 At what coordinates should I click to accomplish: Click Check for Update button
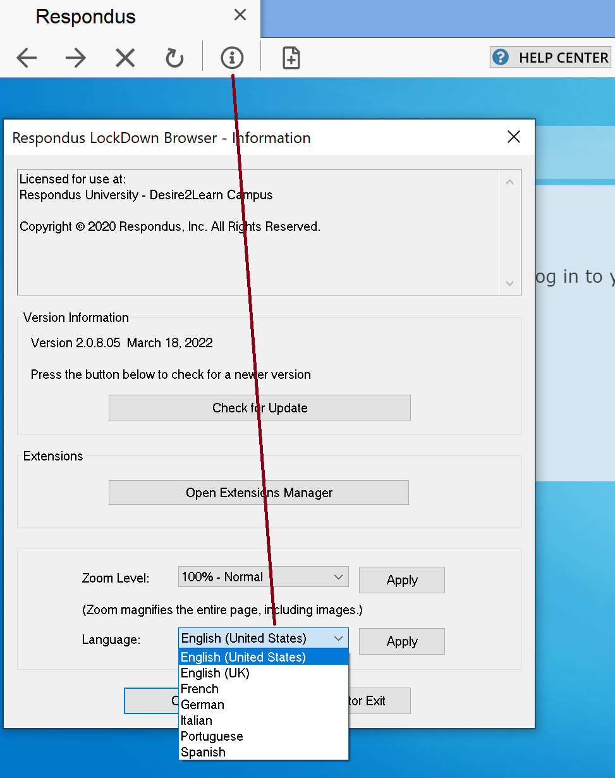tap(260, 408)
